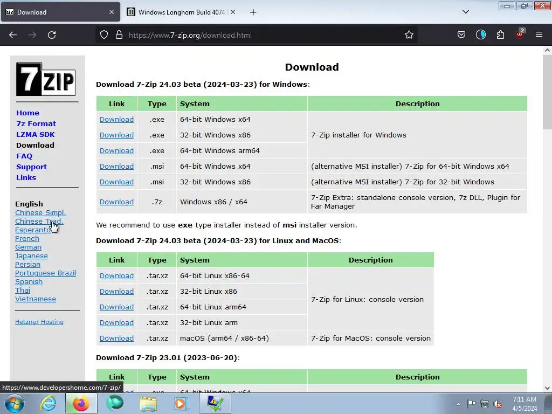This screenshot has height=414, width=552.
Task: Switch language to Esperanto
Action: tap(33, 230)
